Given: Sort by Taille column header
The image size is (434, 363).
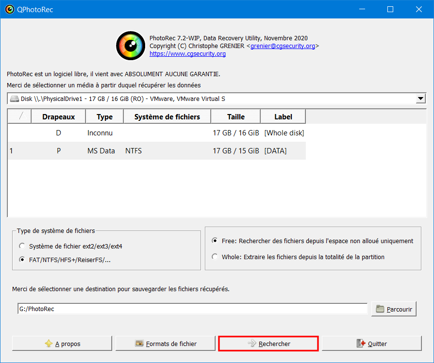Looking at the screenshot, I should [x=236, y=117].
